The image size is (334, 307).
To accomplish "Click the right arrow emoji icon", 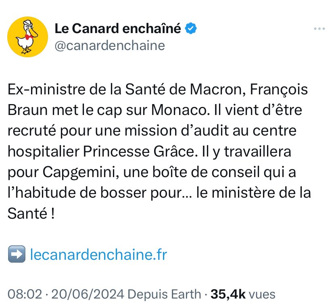I will click(x=17, y=255).
